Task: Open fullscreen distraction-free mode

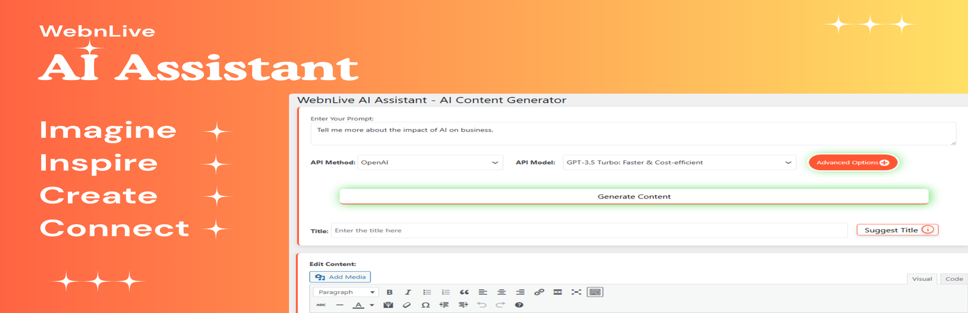Action: click(x=576, y=292)
